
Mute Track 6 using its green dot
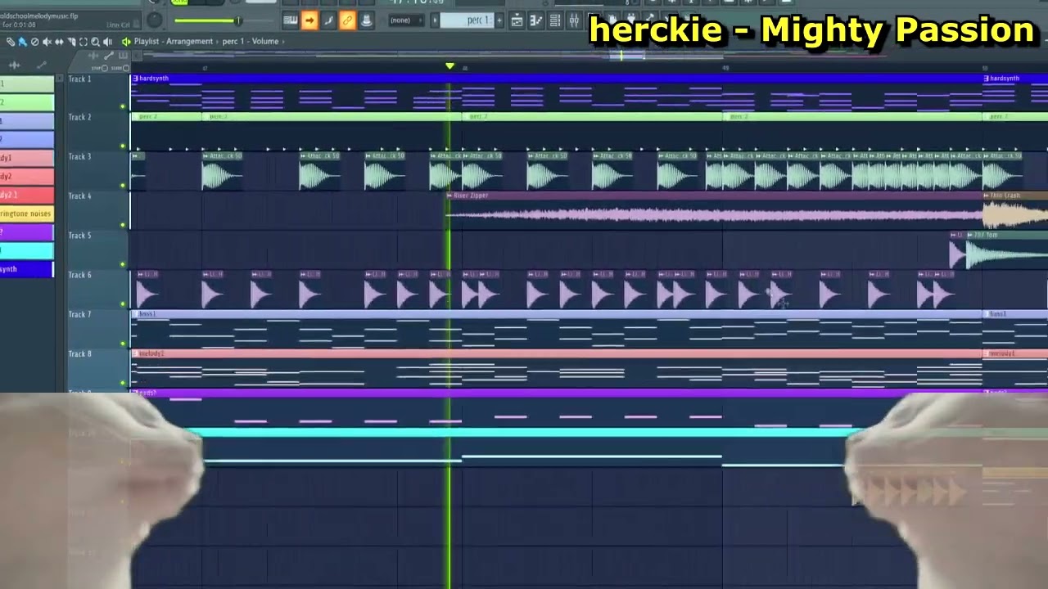coord(123,303)
